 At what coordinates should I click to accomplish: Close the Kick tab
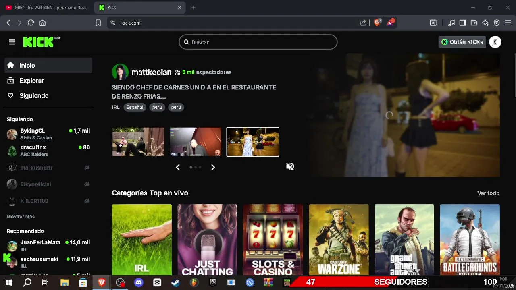pyautogui.click(x=179, y=7)
